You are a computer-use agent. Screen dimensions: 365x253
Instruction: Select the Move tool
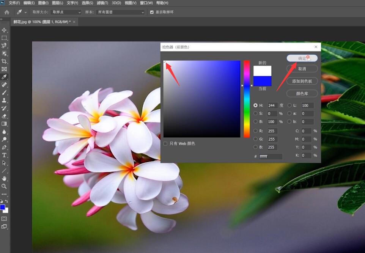4,30
